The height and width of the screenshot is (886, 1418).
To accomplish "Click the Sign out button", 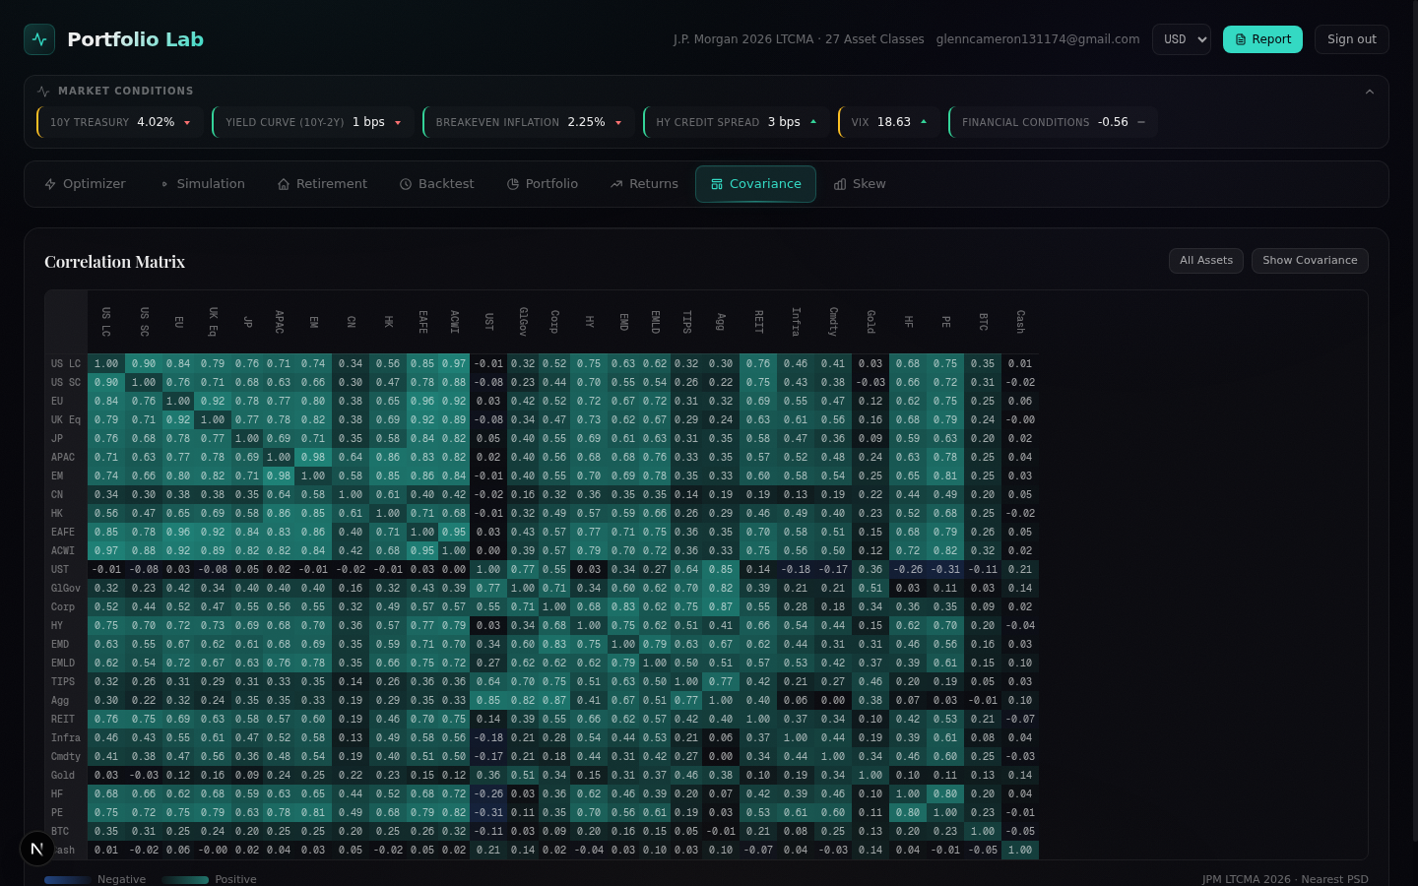I will 1352,39.
